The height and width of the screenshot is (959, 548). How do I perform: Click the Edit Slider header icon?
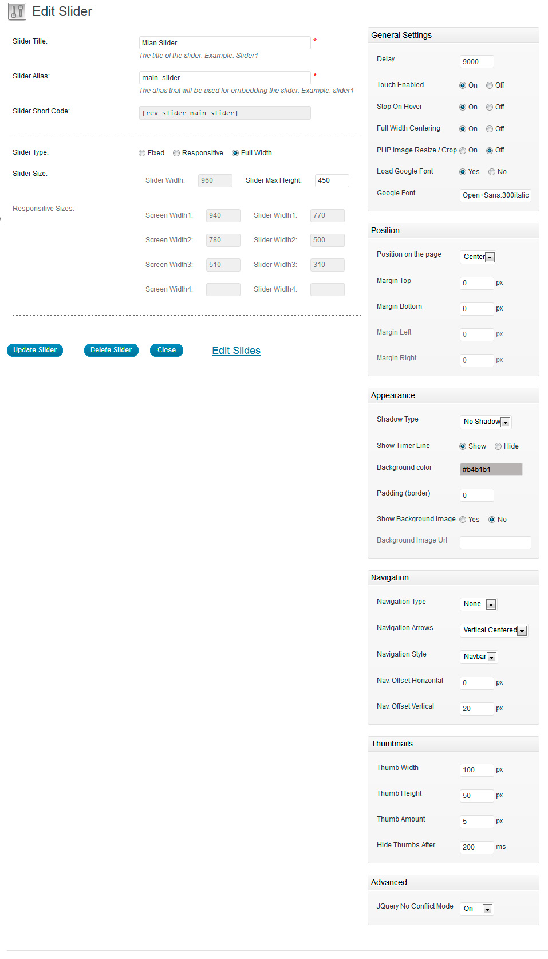[17, 11]
